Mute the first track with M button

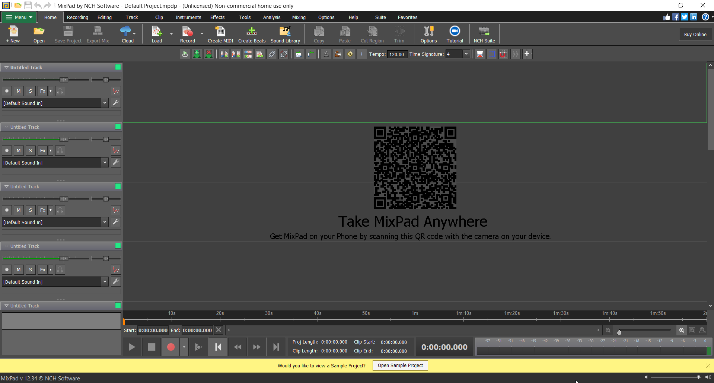[x=19, y=91]
